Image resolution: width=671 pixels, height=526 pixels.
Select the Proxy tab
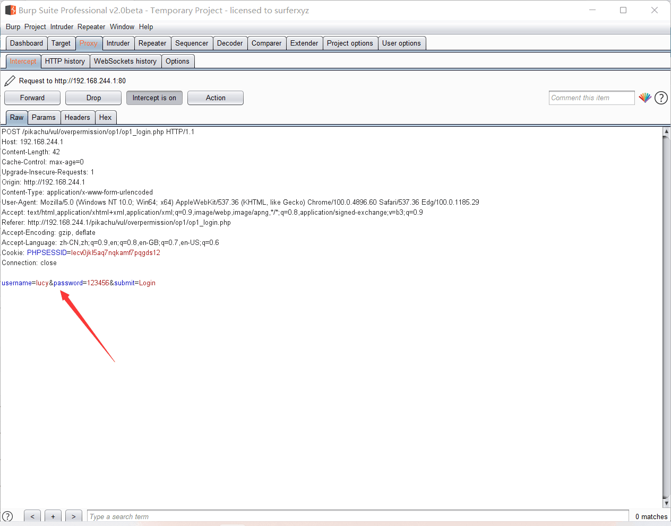coord(89,43)
